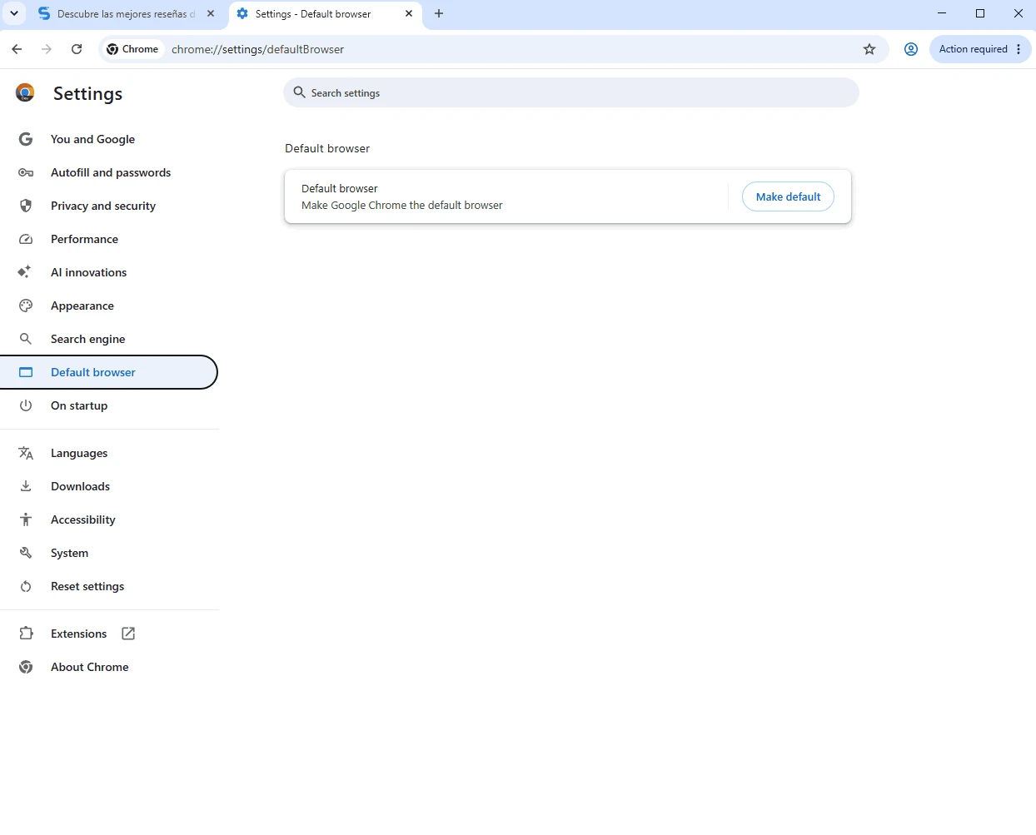Open the Chrome three-dot menu
This screenshot has width=1036, height=835.
1019,49
